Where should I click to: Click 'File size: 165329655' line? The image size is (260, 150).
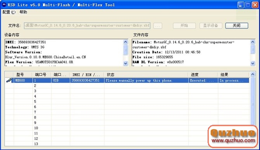153,57
